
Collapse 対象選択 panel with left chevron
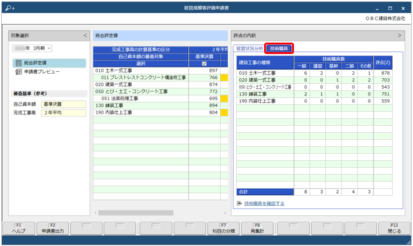(x=85, y=36)
